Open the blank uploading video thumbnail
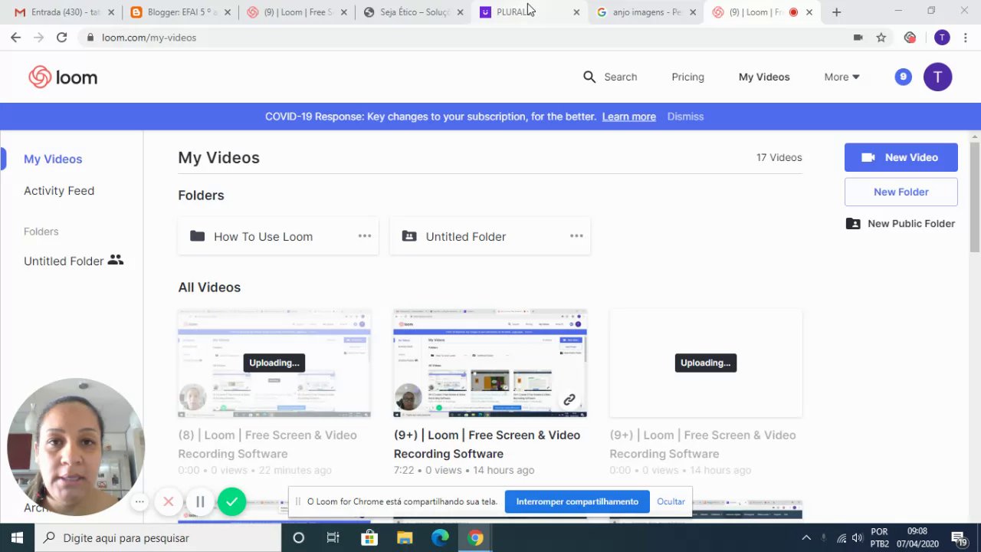Viewport: 981px width, 552px height. pos(705,363)
